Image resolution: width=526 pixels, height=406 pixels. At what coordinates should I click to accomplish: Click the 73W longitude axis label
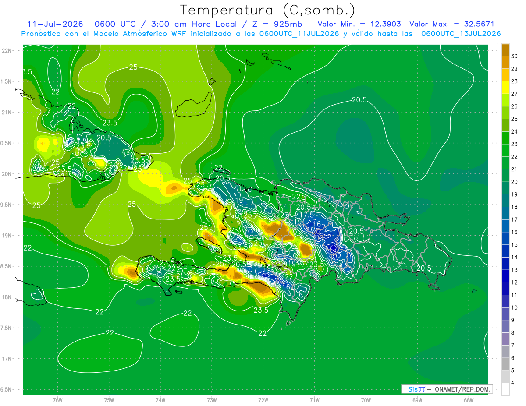click(212, 400)
